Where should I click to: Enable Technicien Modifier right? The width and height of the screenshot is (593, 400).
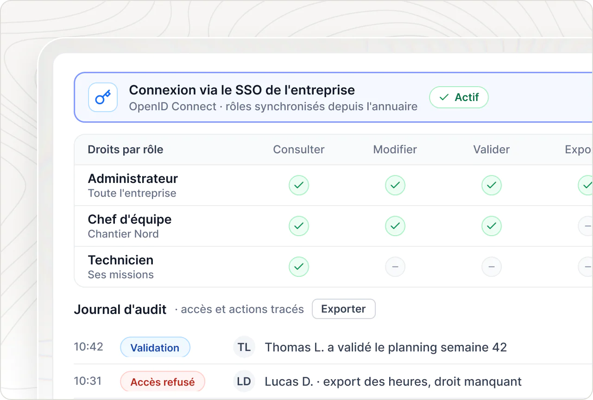395,267
